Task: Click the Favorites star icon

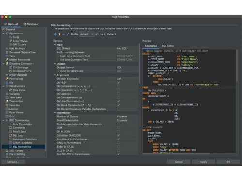Action: (x=7, y=105)
